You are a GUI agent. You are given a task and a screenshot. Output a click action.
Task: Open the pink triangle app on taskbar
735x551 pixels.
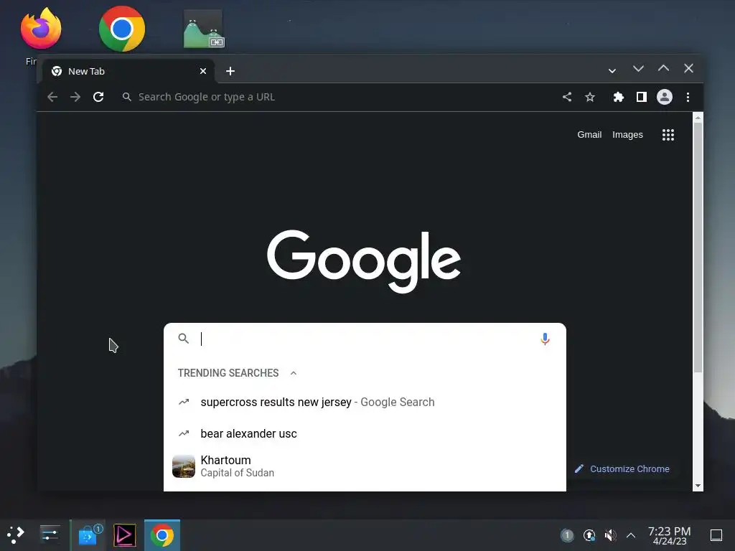(124, 535)
